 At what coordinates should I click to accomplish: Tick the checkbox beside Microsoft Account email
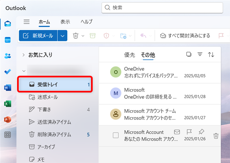[x=116, y=135]
